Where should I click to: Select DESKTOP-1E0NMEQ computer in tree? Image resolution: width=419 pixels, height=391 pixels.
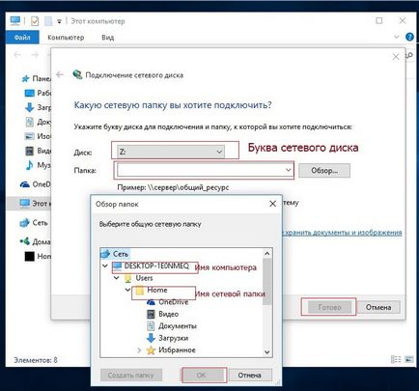coord(156,266)
